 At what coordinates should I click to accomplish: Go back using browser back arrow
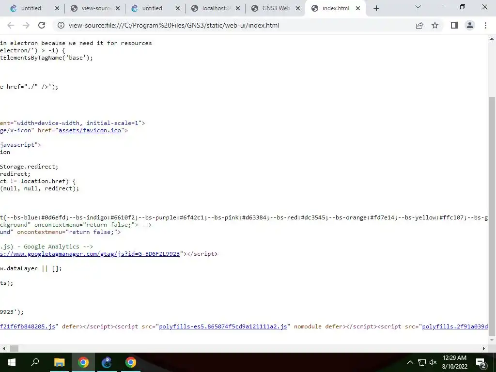11,25
